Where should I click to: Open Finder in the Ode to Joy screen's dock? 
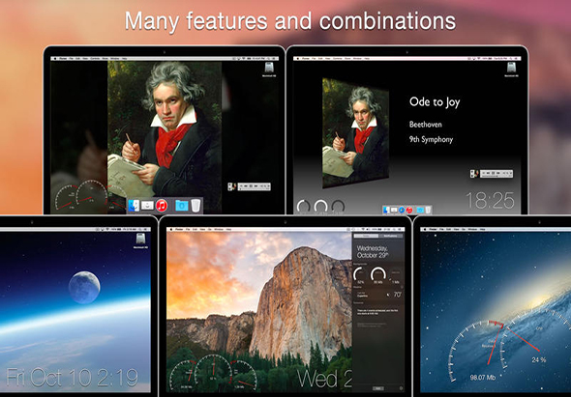click(x=386, y=210)
